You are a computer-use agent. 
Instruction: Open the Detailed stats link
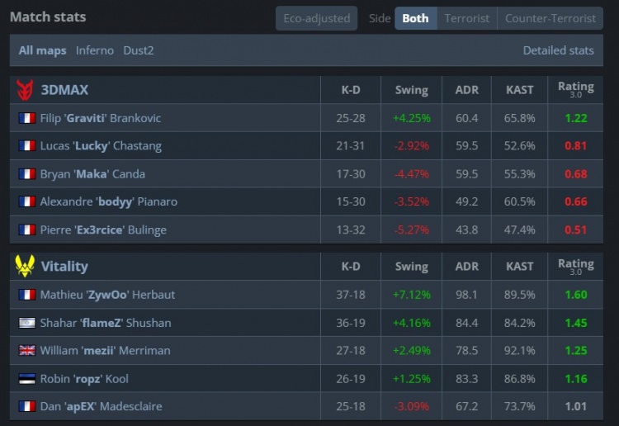click(558, 50)
